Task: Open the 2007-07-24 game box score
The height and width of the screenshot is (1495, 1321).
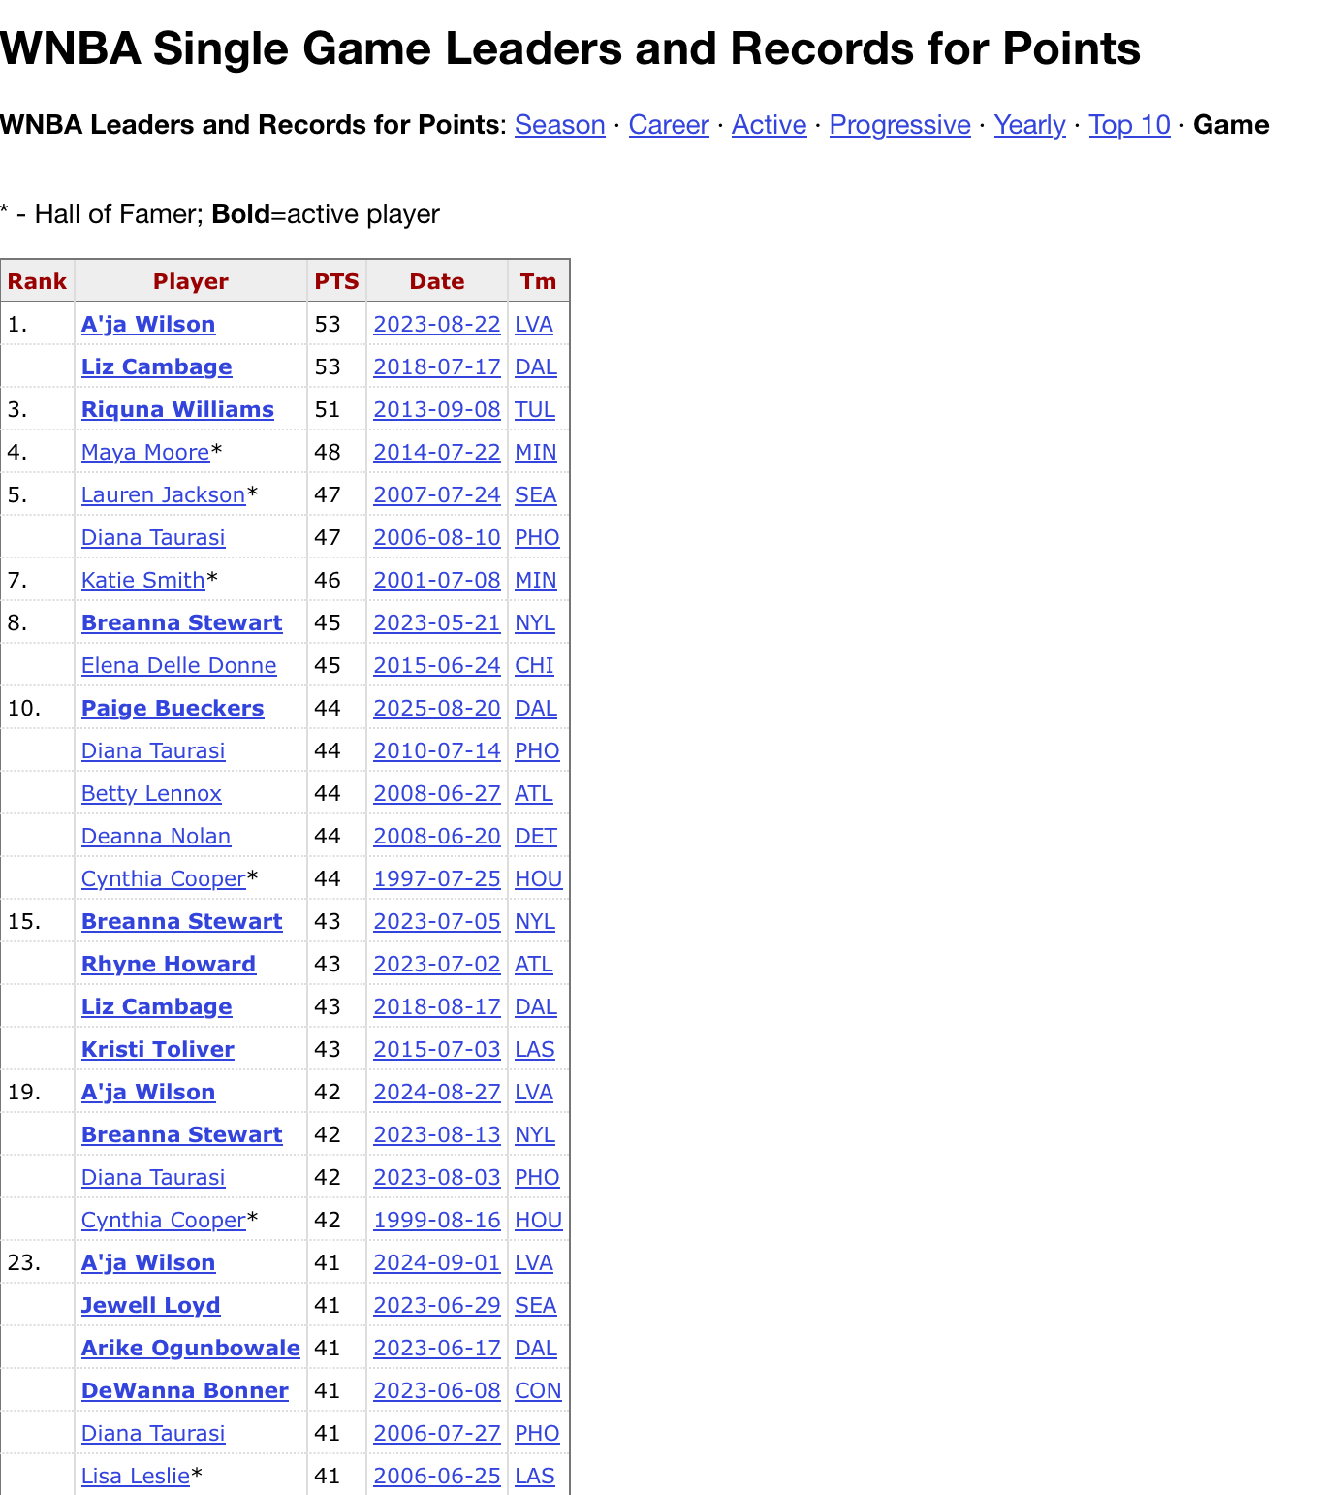Action: [x=437, y=494]
